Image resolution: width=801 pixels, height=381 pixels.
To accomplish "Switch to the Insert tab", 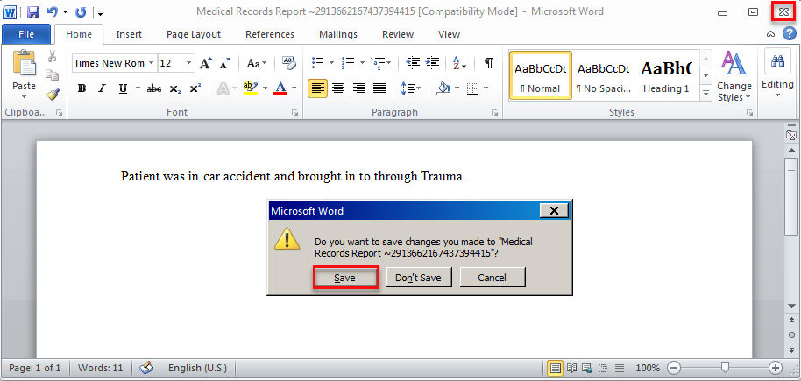I will [129, 34].
